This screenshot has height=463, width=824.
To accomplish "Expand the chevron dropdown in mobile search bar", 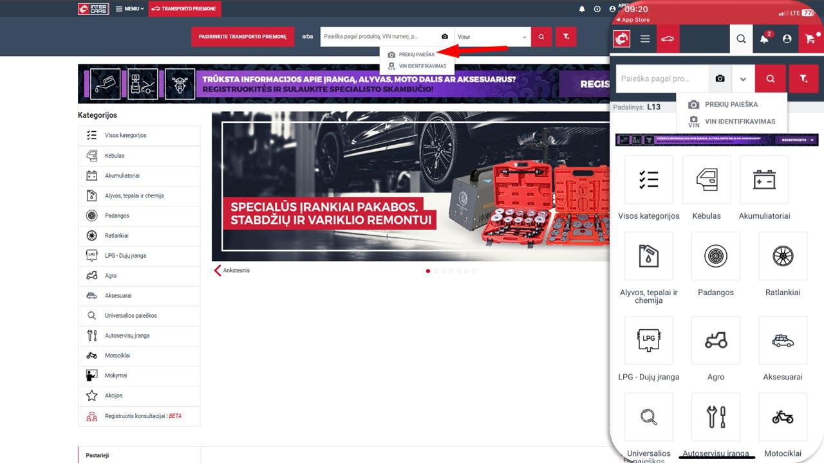I will pyautogui.click(x=743, y=79).
